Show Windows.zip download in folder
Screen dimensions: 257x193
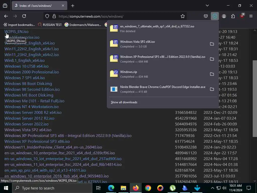coord(212,74)
